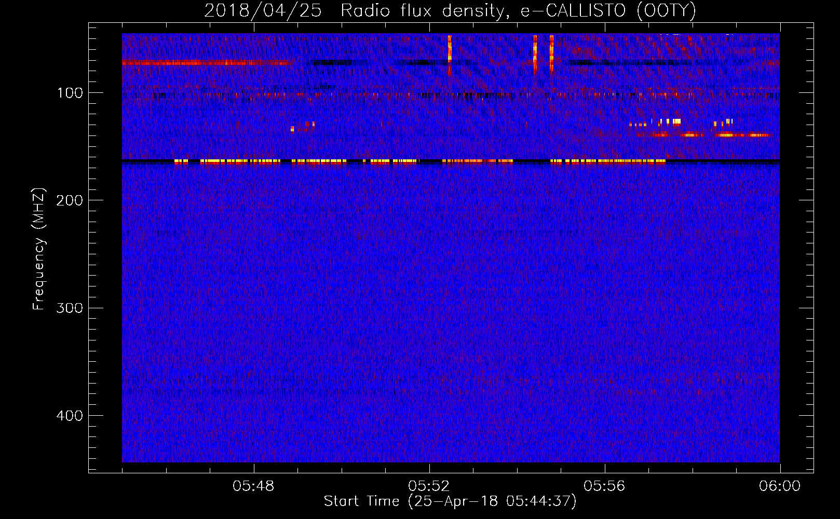Viewport: 840px width, 519px height.
Task: Click the 100 frequency tick label
Action: (70, 93)
